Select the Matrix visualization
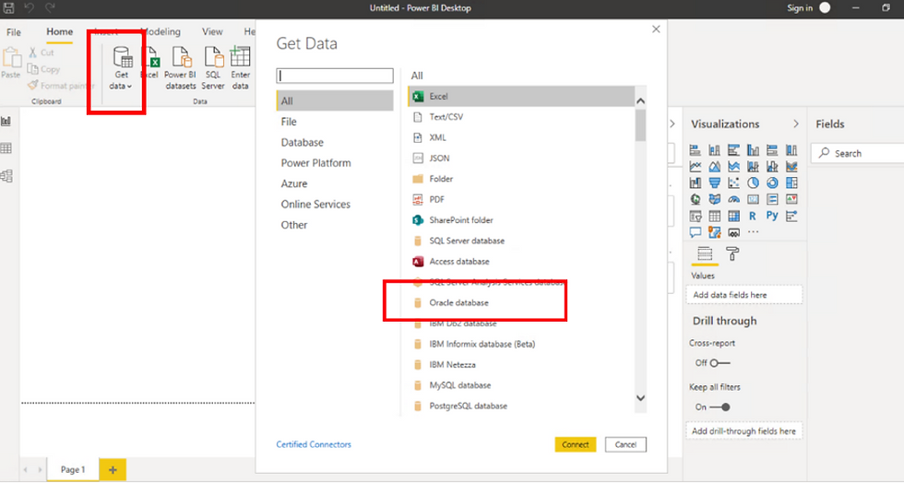 733,216
